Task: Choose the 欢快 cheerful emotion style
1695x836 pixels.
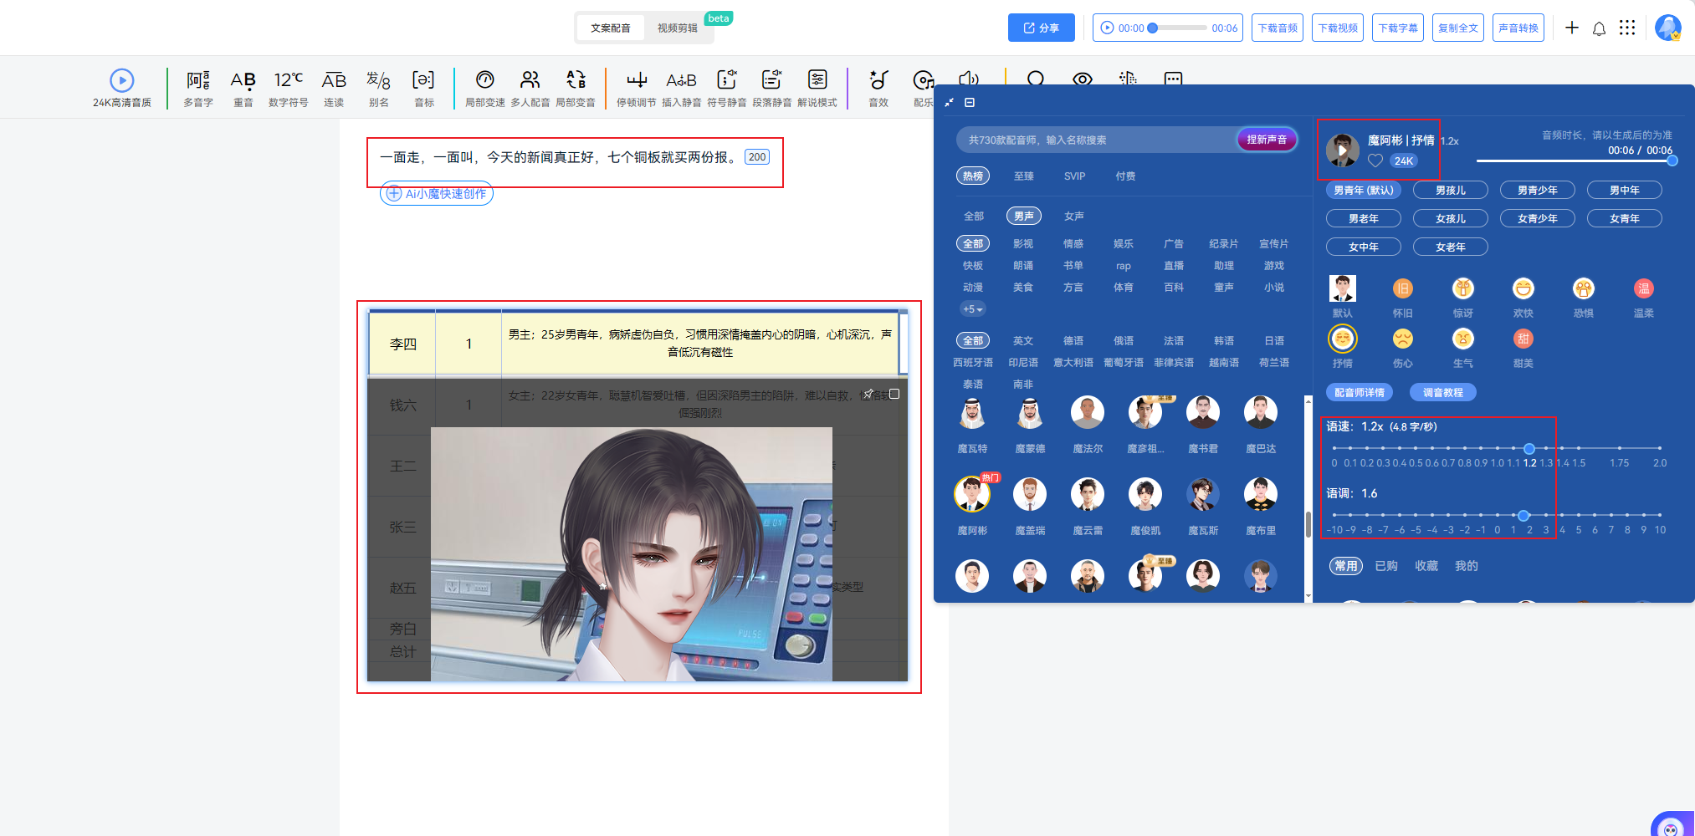Action: [1523, 289]
